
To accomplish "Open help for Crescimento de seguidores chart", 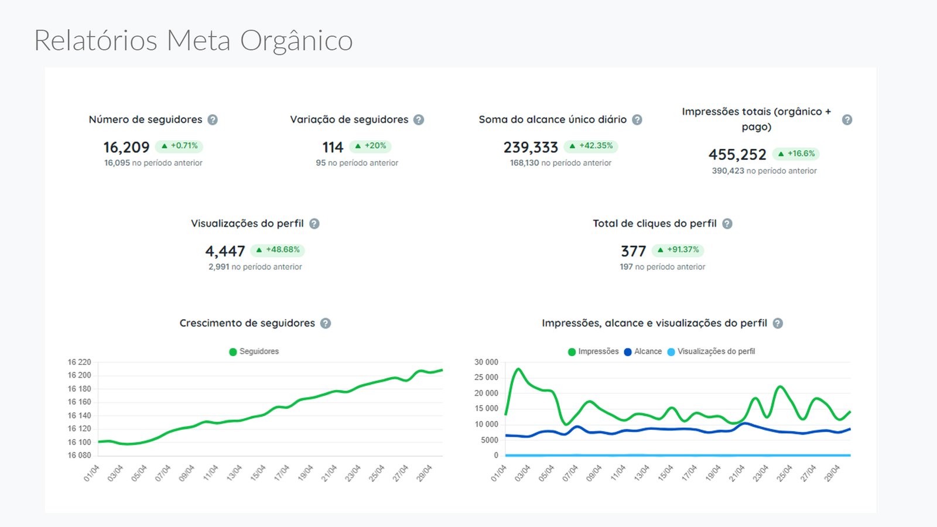I will point(326,323).
